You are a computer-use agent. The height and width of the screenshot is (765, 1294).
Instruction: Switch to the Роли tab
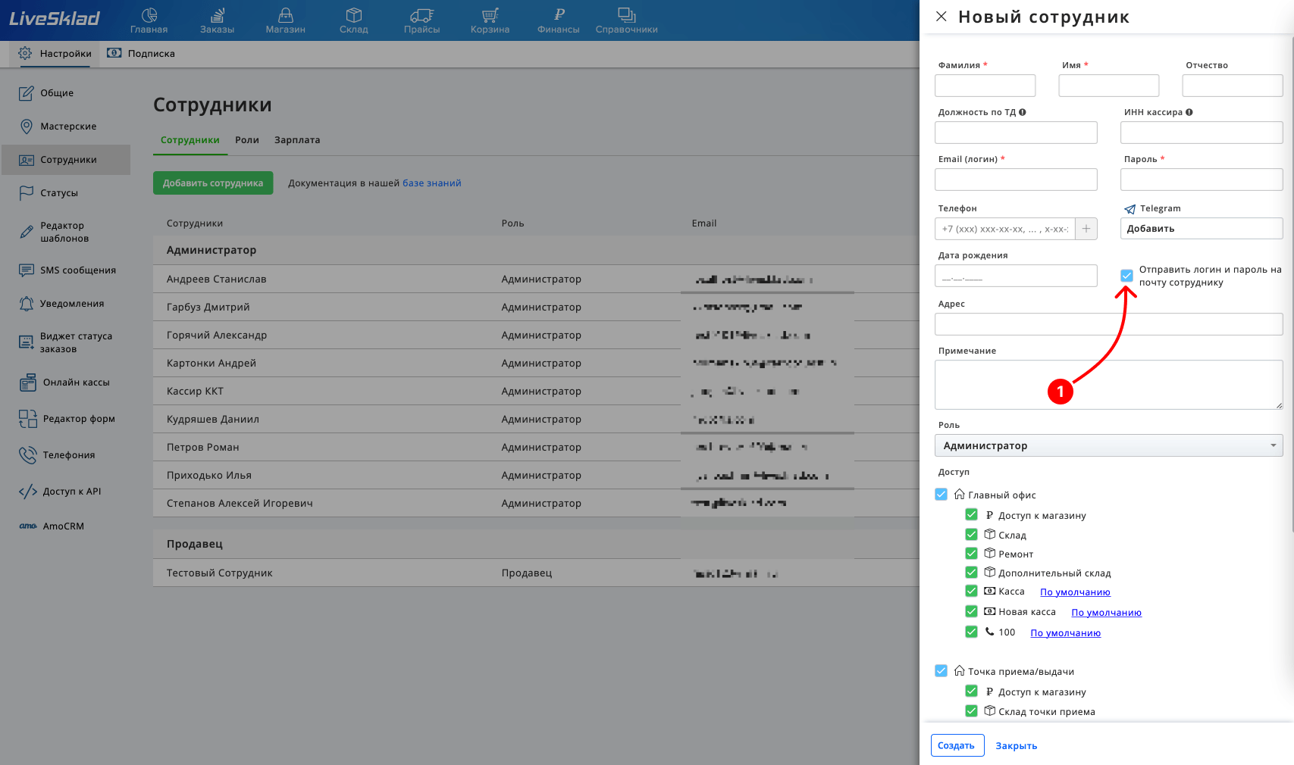tap(247, 140)
